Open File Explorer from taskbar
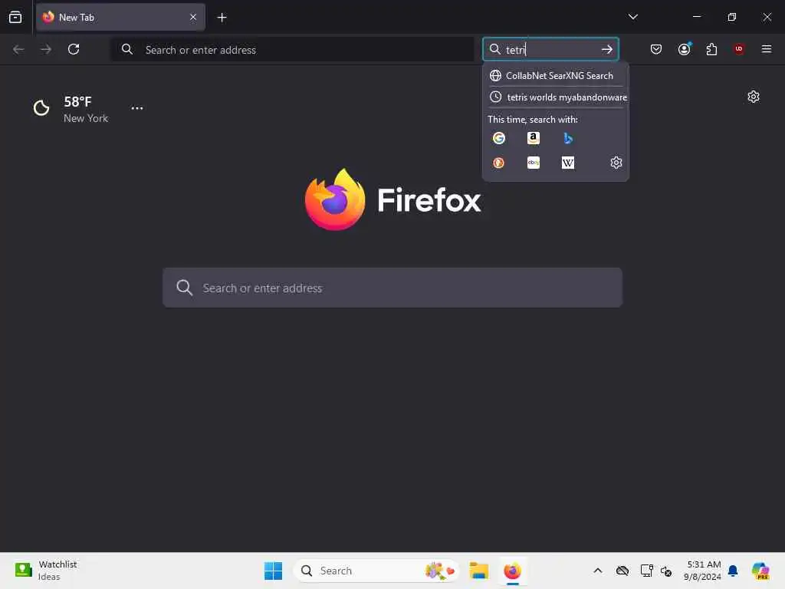The width and height of the screenshot is (785, 589). coord(478,571)
